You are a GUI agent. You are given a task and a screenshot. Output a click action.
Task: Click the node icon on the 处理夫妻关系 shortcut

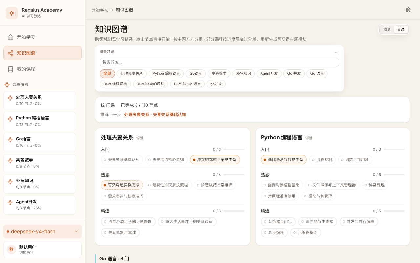tap(10, 98)
